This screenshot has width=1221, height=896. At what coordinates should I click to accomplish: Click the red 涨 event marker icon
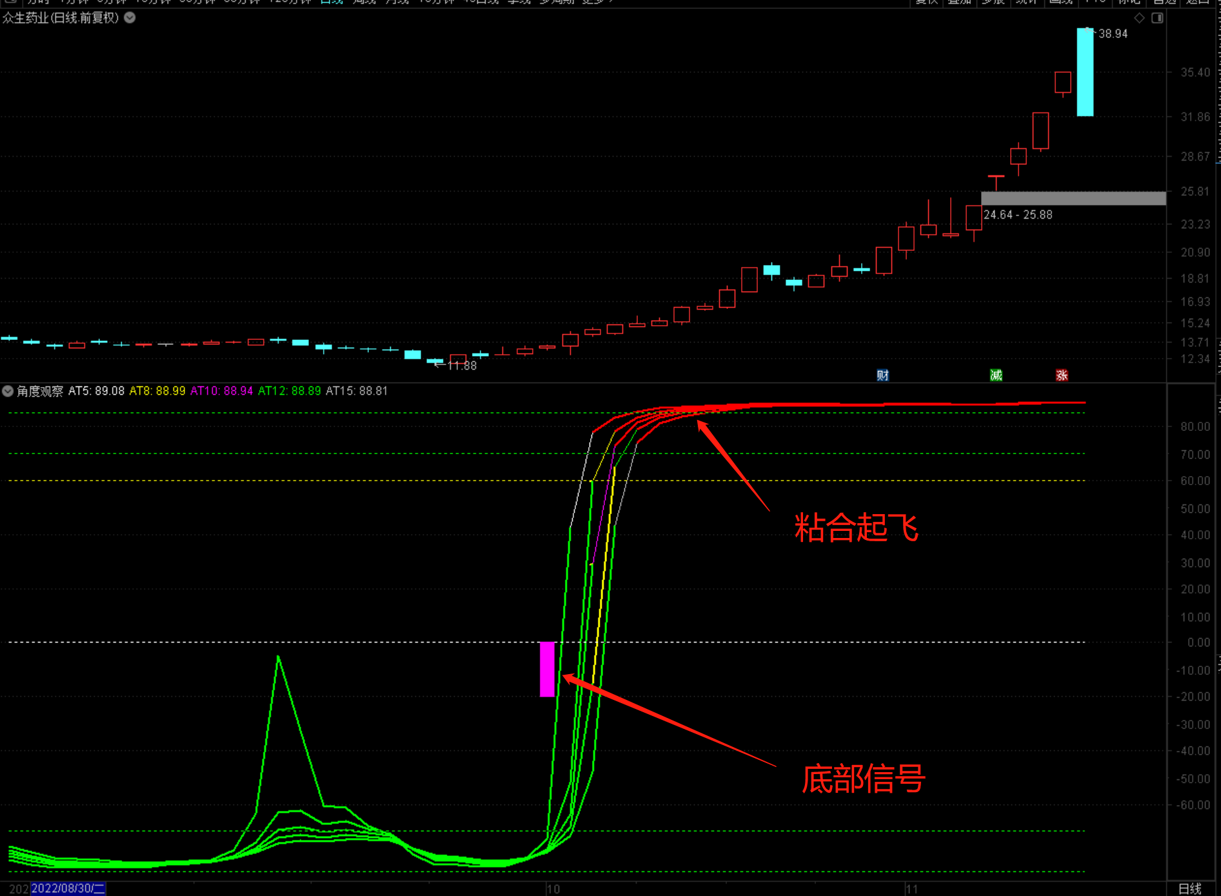pos(1062,375)
